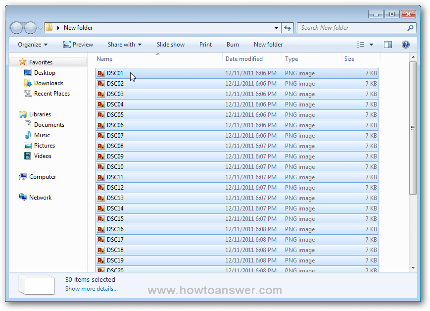The width and height of the screenshot is (430, 311).
Task: Click the folder icon in the address bar
Action: coord(48,28)
